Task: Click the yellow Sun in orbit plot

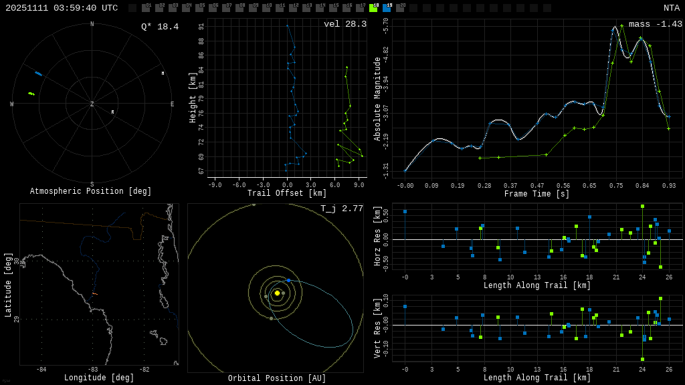Action: coord(277,293)
